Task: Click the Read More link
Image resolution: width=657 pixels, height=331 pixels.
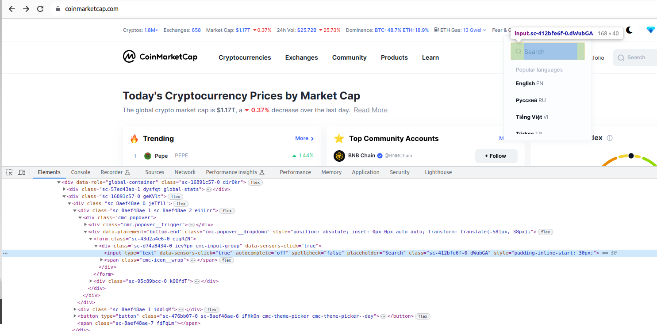Action: tap(370, 110)
